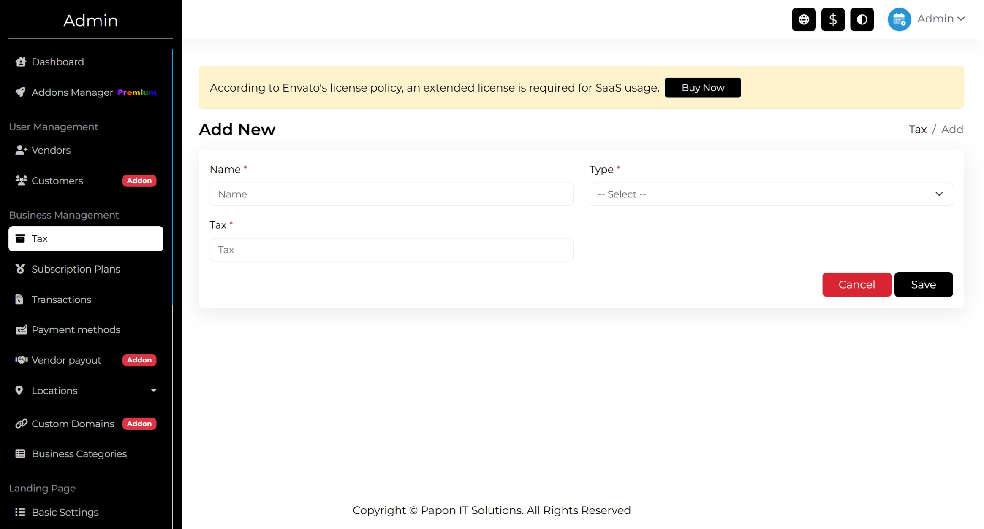Click the dollar currency icon
Image resolution: width=984 pixels, height=529 pixels.
point(833,19)
